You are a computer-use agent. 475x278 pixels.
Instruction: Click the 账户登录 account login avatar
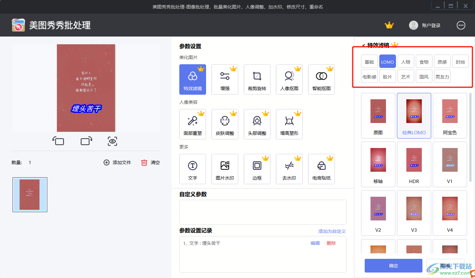coord(414,25)
